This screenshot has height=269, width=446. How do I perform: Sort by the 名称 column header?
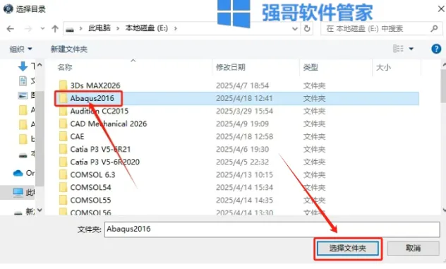pos(65,68)
